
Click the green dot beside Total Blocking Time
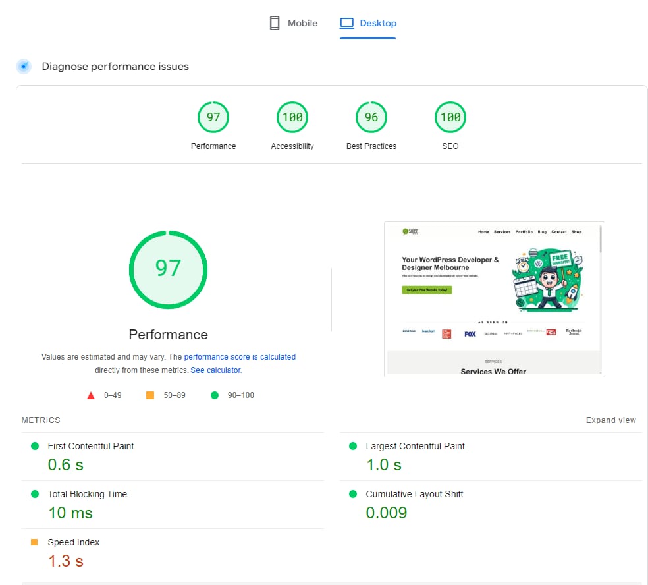(x=35, y=494)
